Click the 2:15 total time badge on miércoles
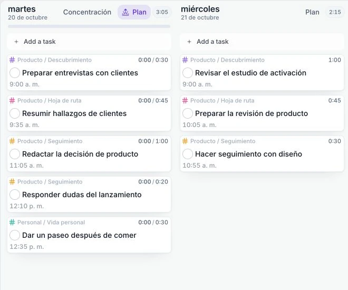The height and width of the screenshot is (290, 348). (335, 12)
